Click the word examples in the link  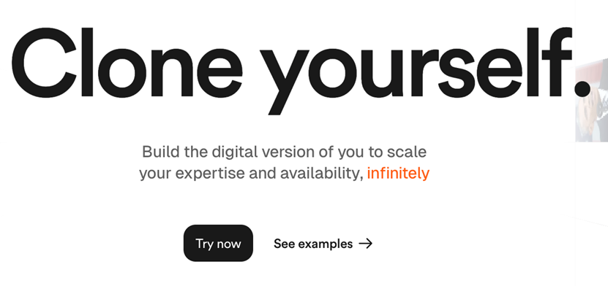click(326, 244)
